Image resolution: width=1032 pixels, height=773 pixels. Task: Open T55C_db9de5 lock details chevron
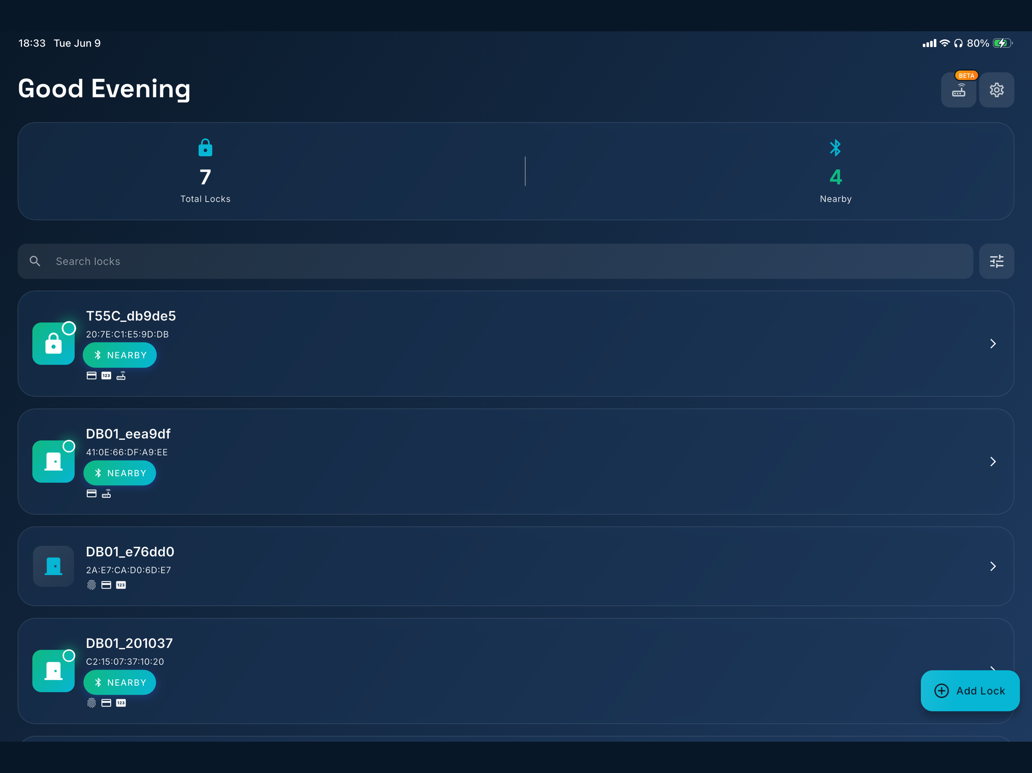[x=993, y=343]
